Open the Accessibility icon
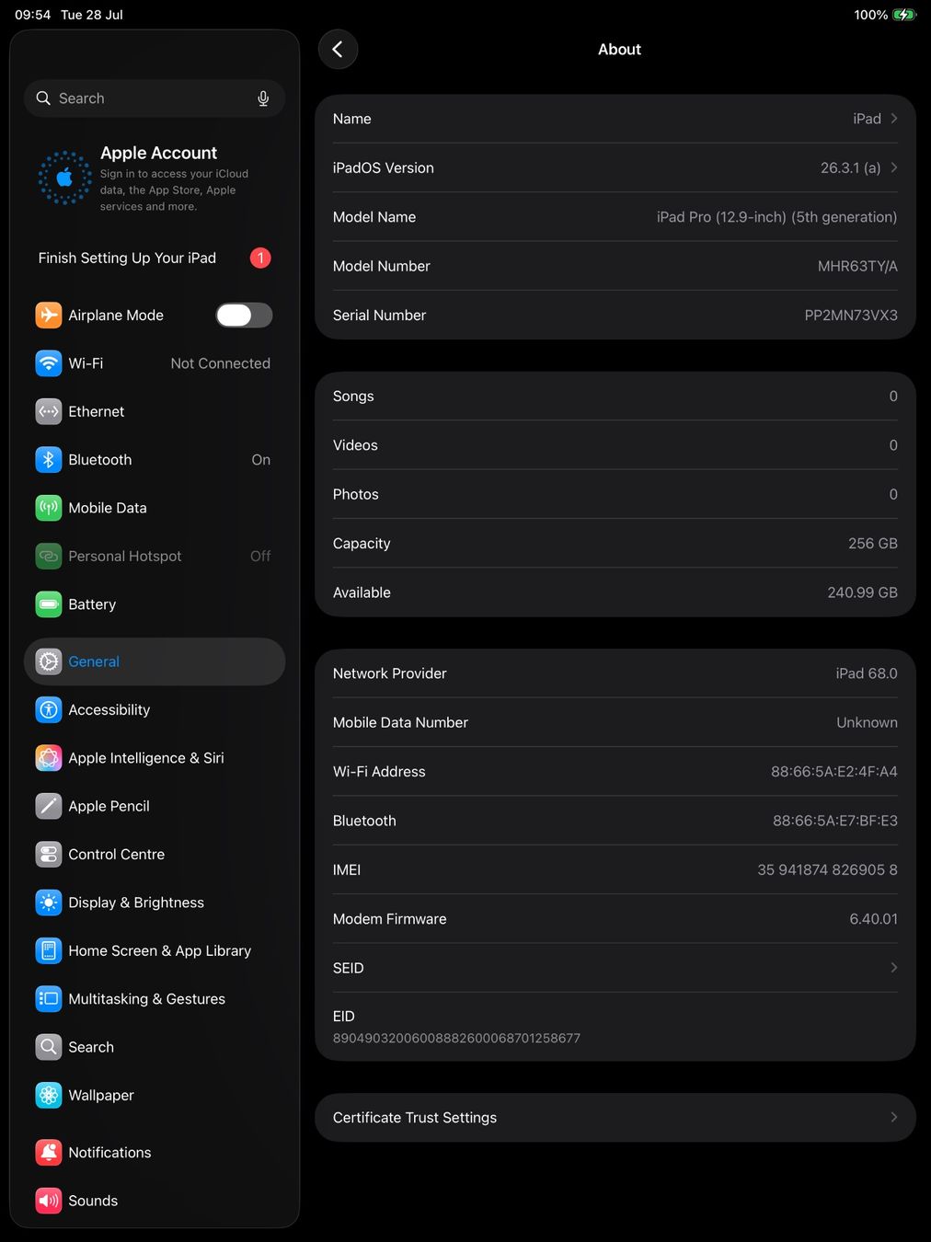The width and height of the screenshot is (931, 1242). point(49,710)
